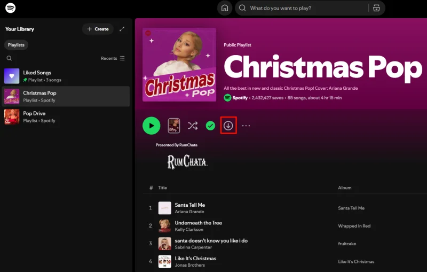Image resolution: width=427 pixels, height=272 pixels.
Task: Click Christmas Pop large cover art
Action: 179,65
